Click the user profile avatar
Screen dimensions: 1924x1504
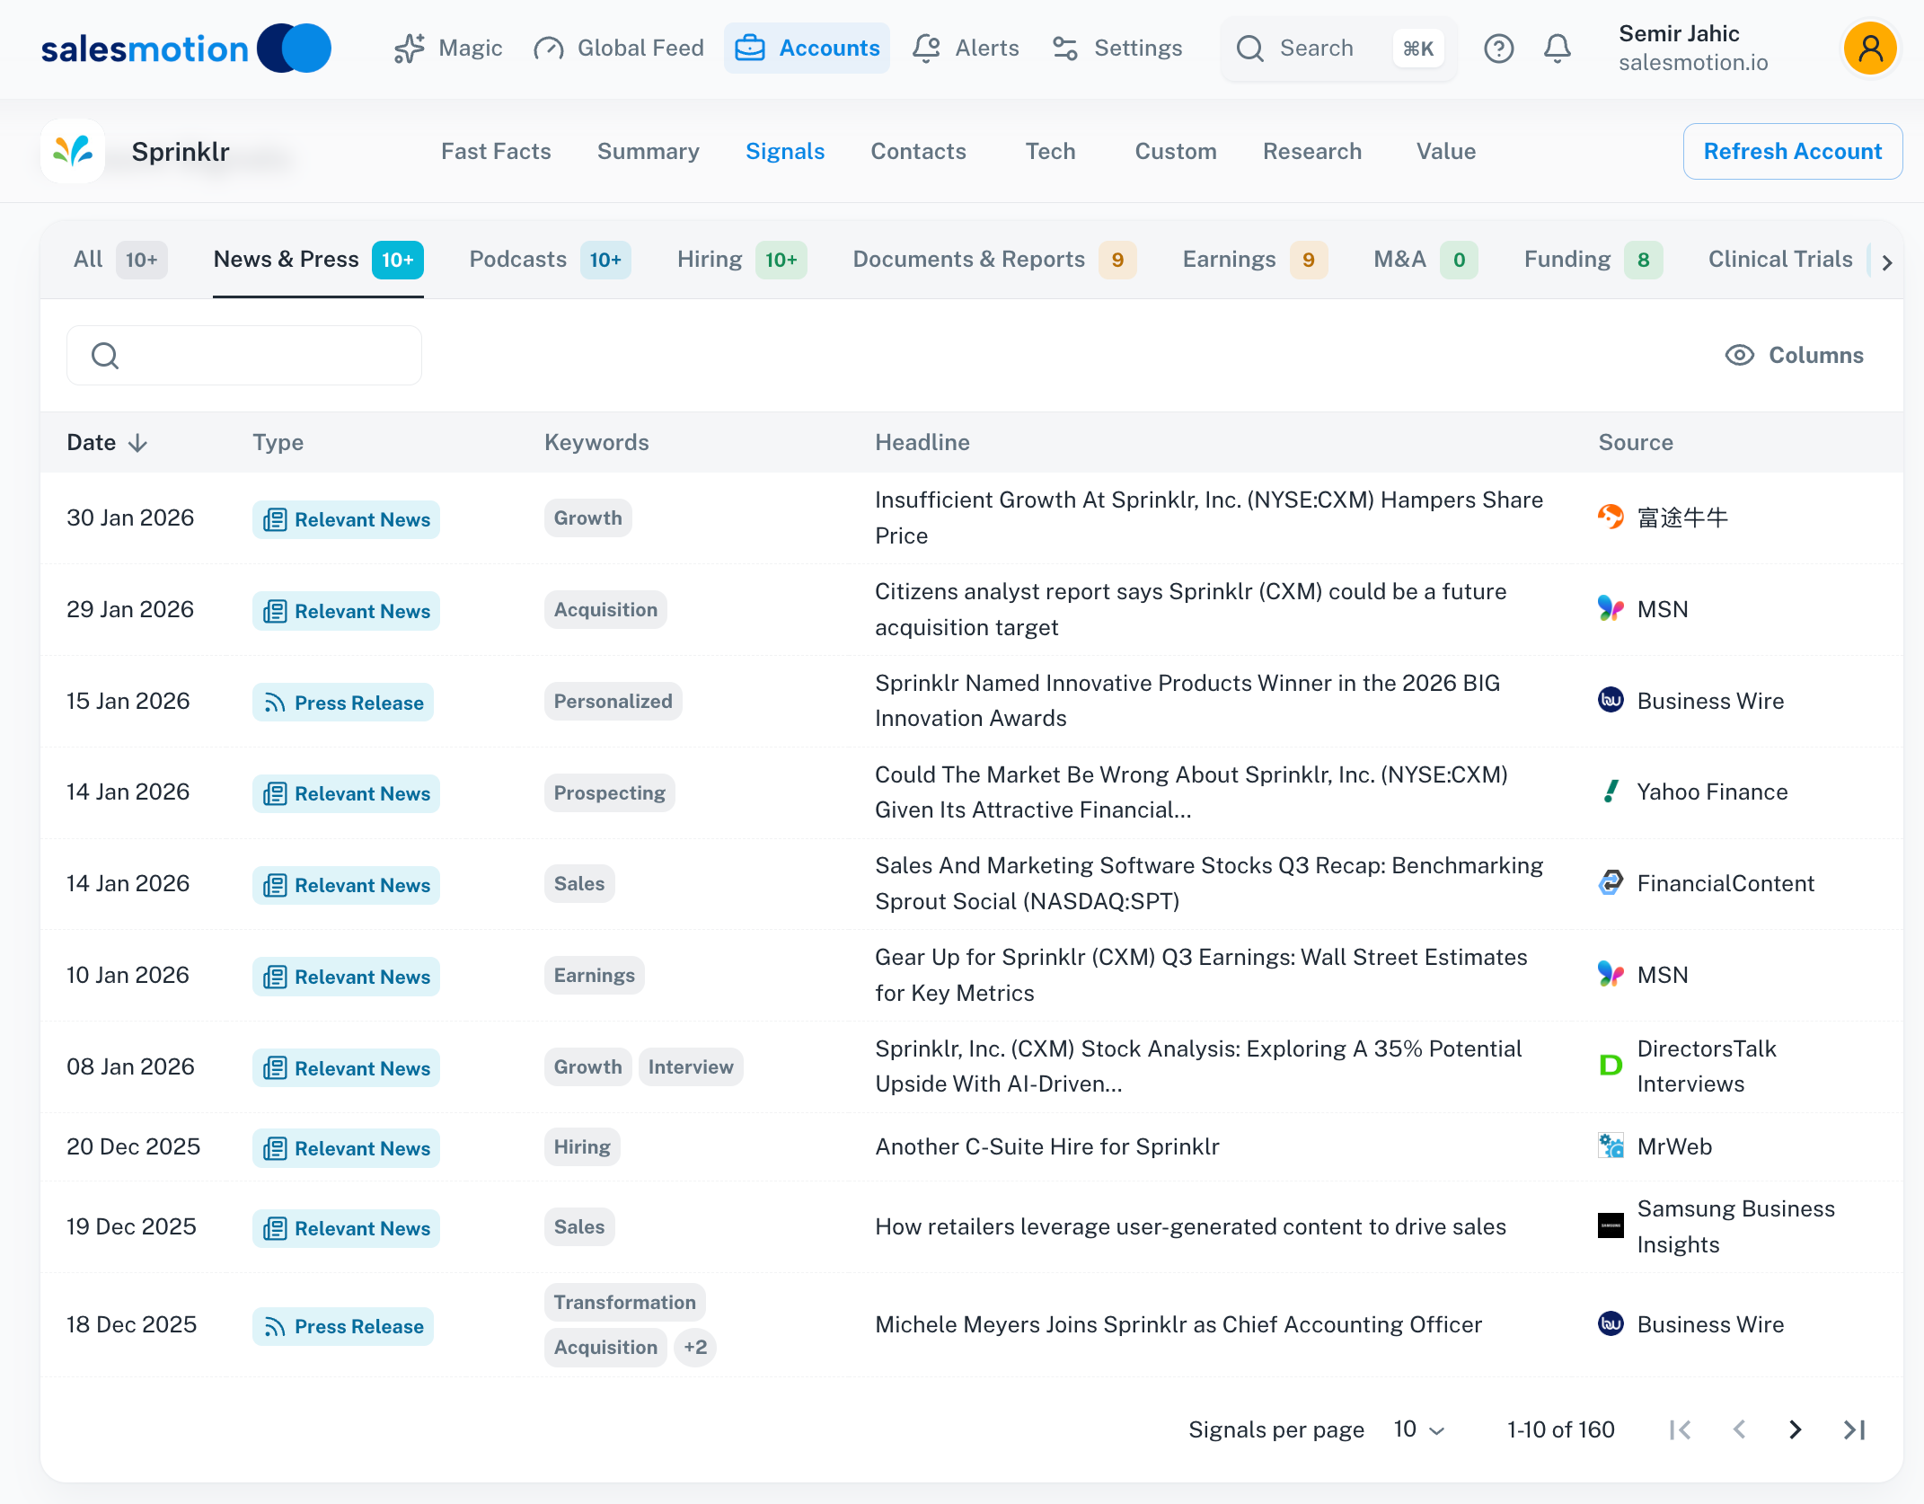1870,49
